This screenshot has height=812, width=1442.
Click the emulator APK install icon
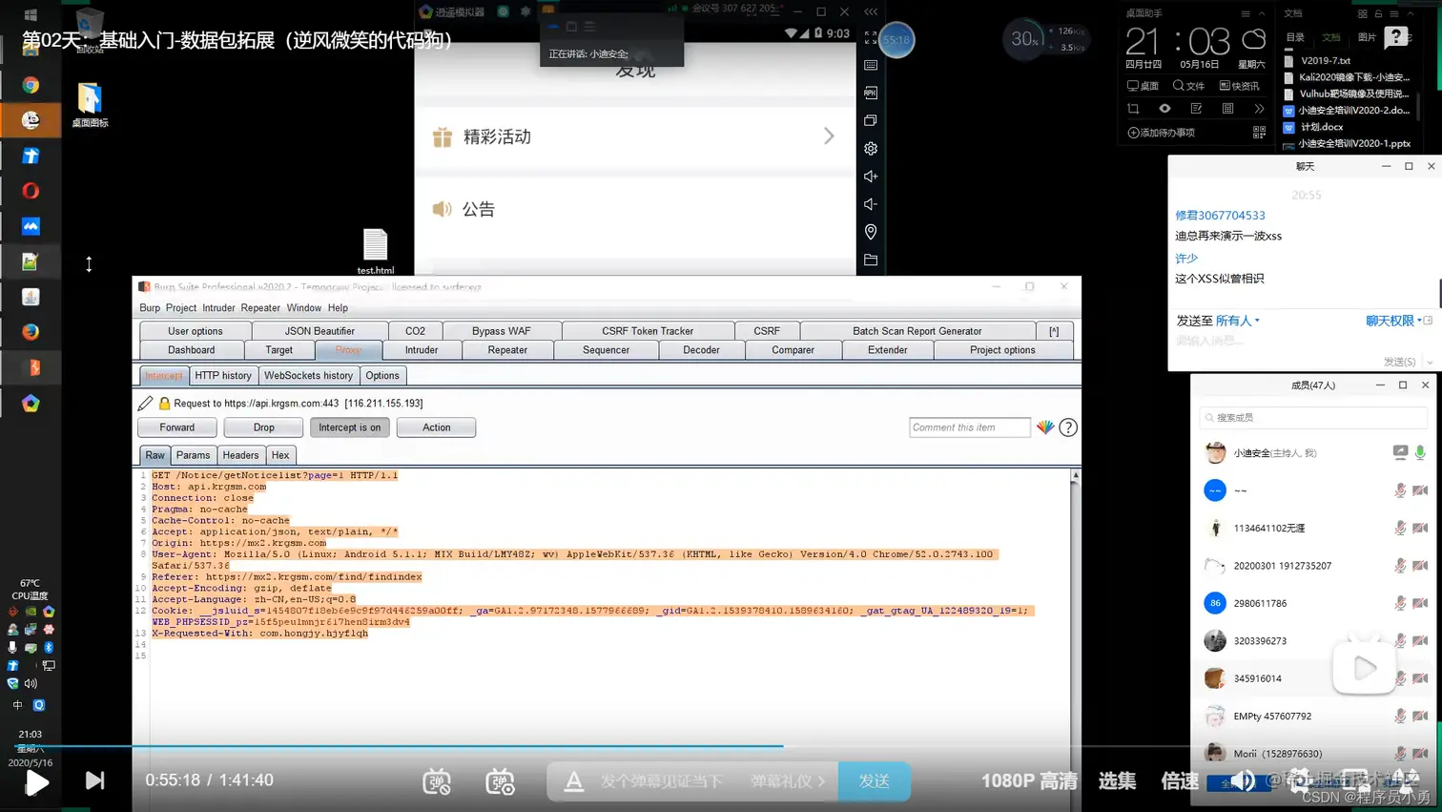pos(871,93)
